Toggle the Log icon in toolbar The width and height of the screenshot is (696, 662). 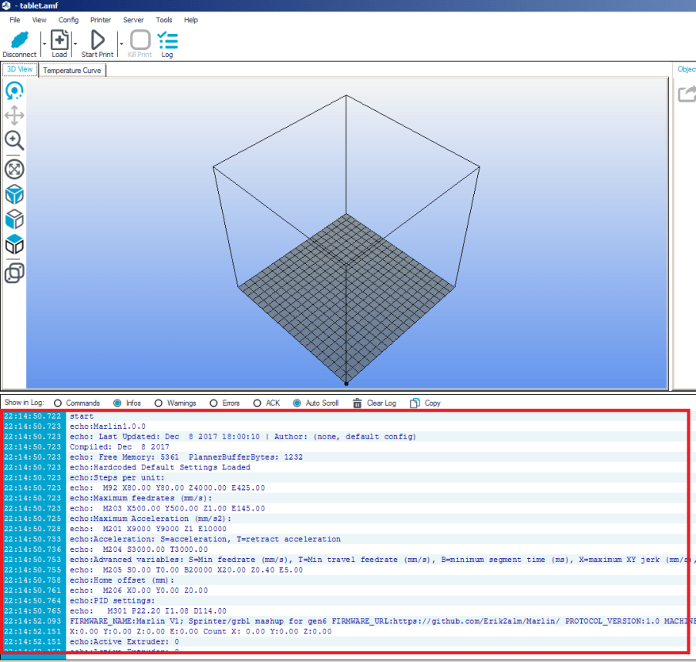[167, 40]
